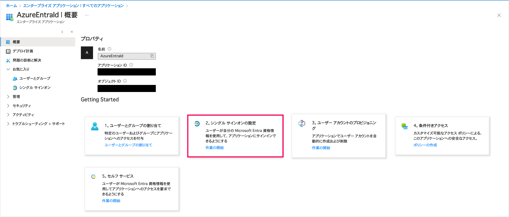Click card title 2. シングル サインオンの設定
509x217 pixels.
[x=230, y=123]
